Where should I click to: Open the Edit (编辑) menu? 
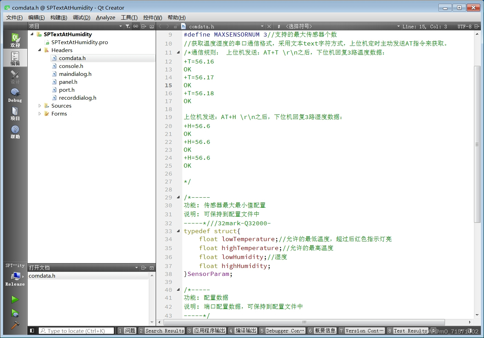click(x=36, y=17)
